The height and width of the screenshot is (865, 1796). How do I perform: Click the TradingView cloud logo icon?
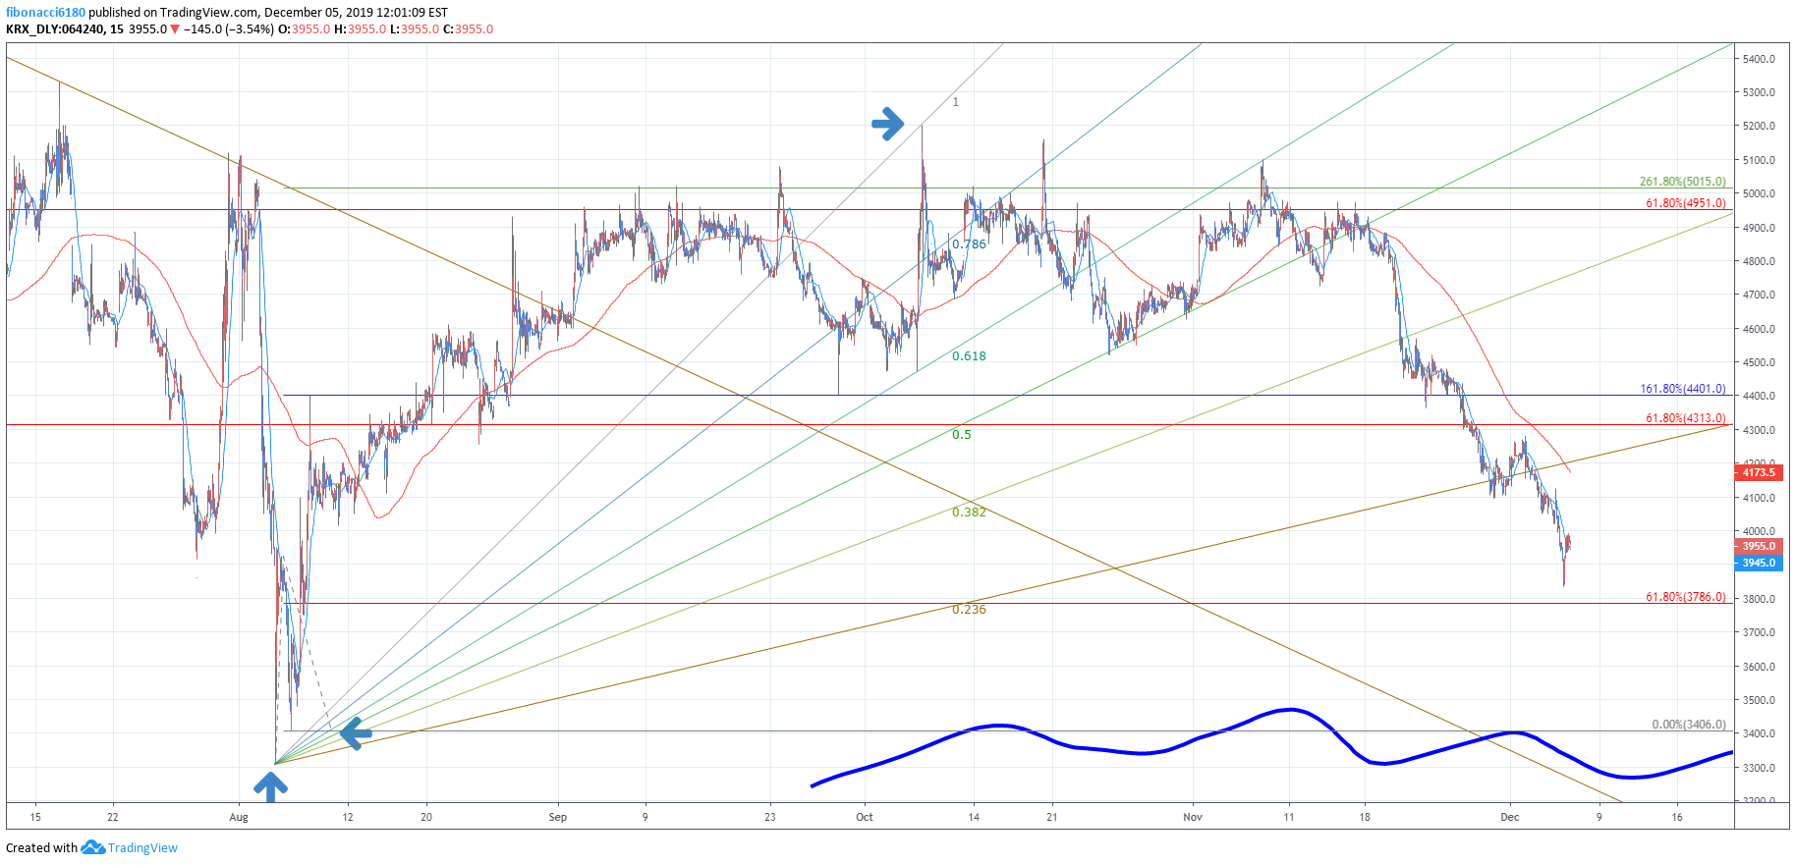coord(92,847)
